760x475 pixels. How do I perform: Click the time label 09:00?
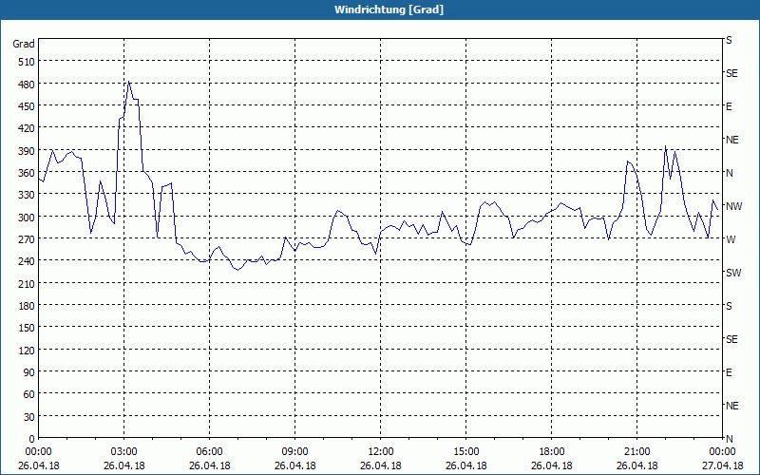[295, 452]
